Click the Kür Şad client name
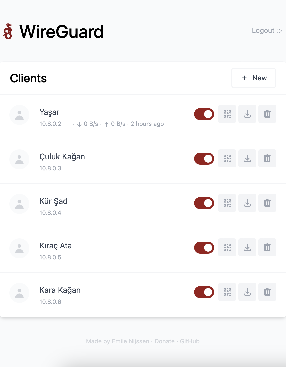The width and height of the screenshot is (286, 367). pyautogui.click(x=54, y=201)
